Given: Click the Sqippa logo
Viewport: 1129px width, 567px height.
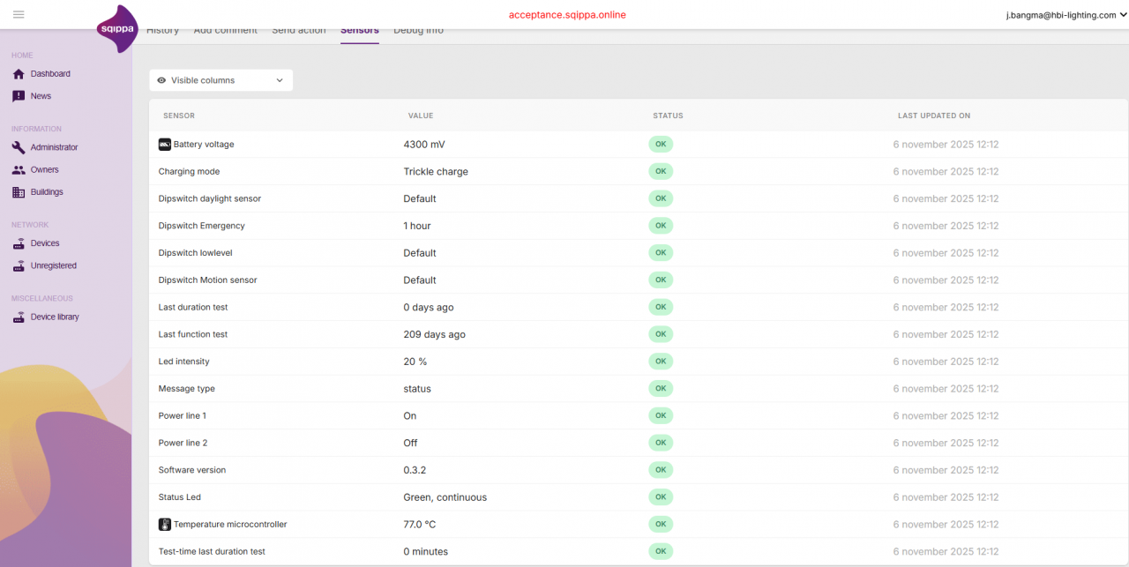Looking at the screenshot, I should point(116,29).
